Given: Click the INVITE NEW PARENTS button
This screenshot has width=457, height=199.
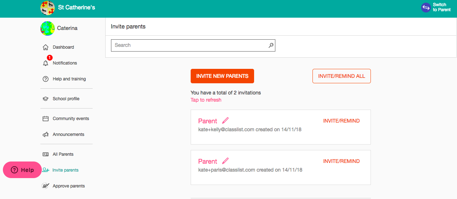Looking at the screenshot, I should 222,76.
